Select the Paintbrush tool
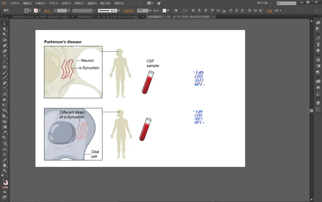 pos(4,72)
